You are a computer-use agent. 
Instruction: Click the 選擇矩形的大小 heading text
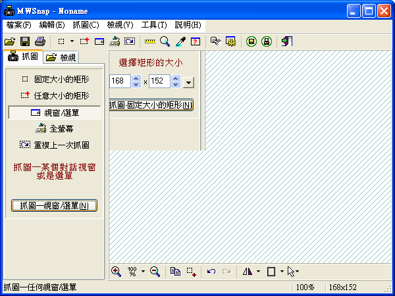pyautogui.click(x=151, y=62)
